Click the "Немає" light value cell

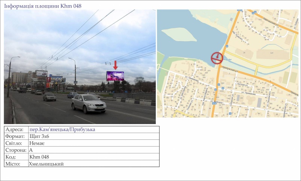coord(37,143)
